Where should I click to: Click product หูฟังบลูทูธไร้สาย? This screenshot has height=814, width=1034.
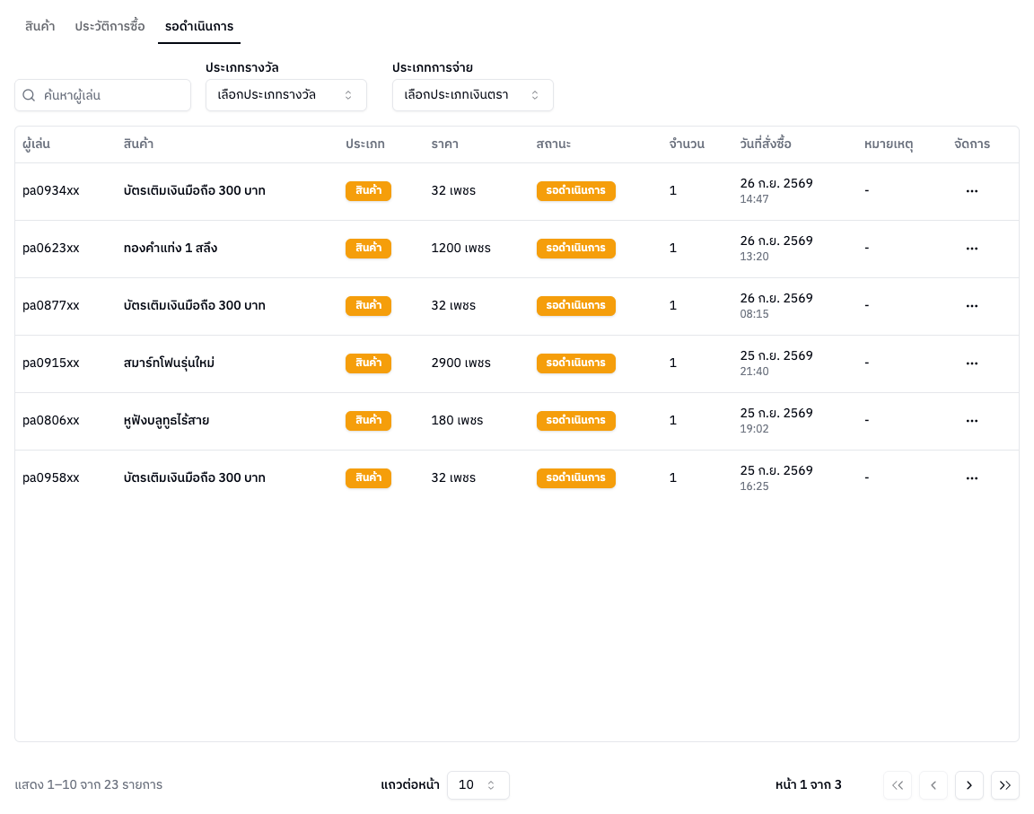(166, 421)
